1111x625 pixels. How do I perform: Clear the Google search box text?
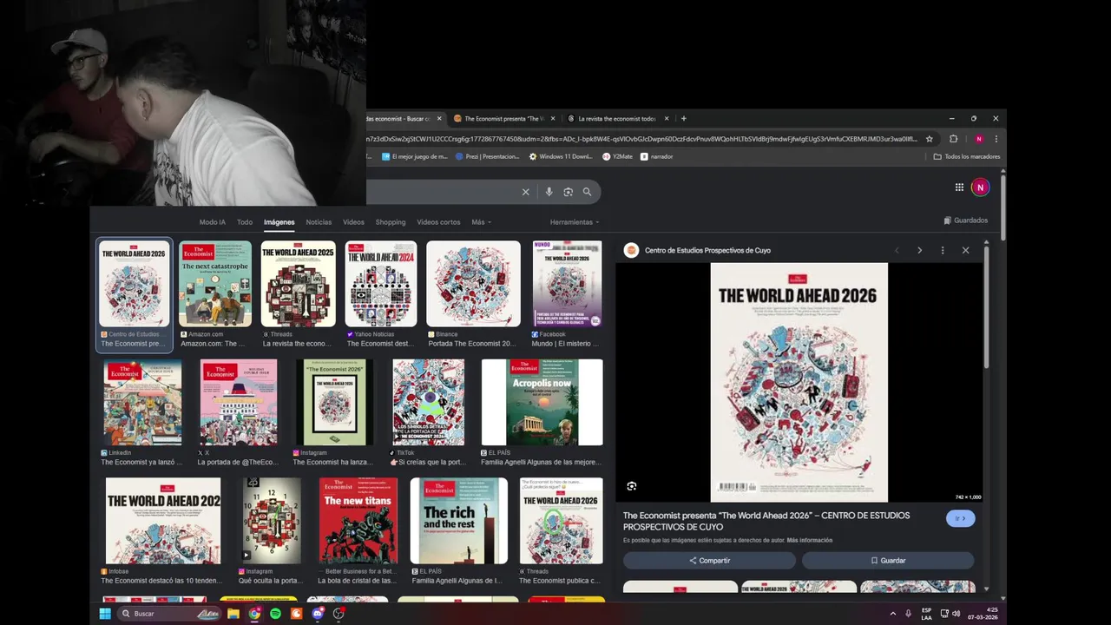pos(525,192)
